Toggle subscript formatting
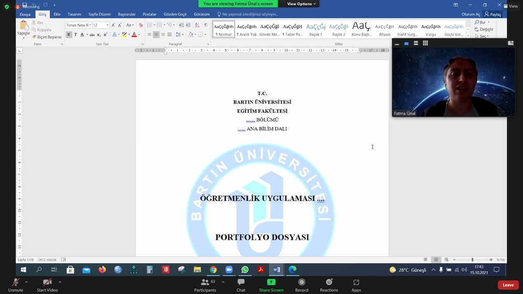 [x=99, y=35]
